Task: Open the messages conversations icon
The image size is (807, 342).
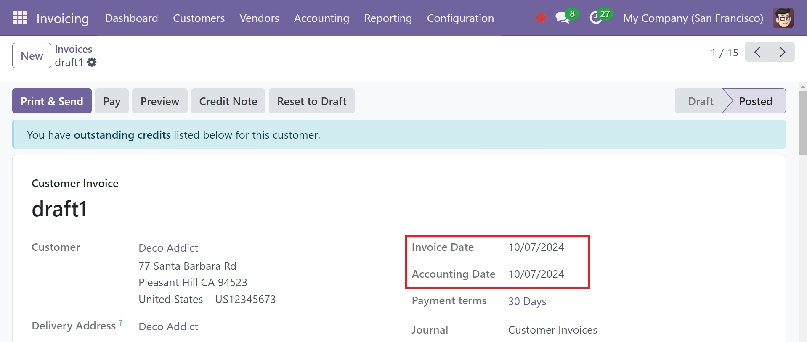Action: coord(562,18)
